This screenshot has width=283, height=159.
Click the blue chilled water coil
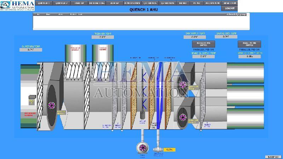160,95
